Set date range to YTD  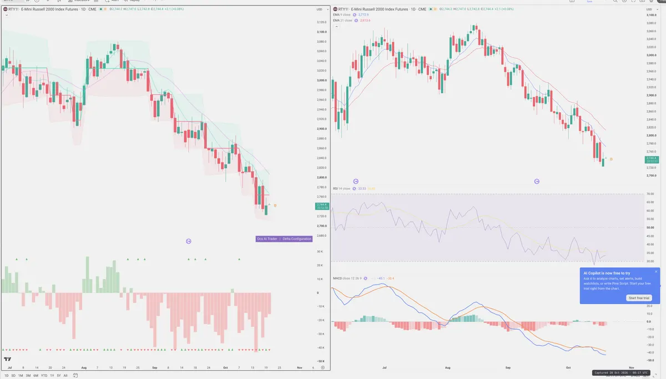point(44,376)
